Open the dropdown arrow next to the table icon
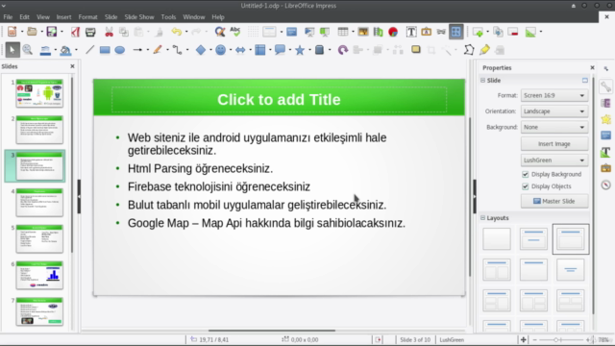Screen dimensions: 615x346 coord(353,32)
